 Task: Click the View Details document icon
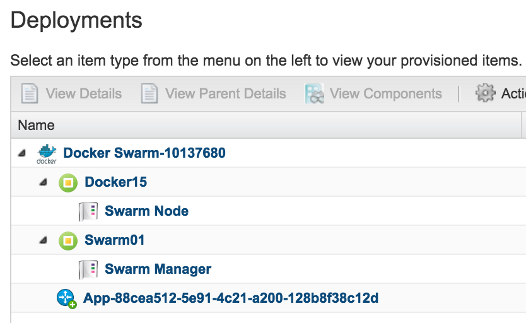(30, 94)
